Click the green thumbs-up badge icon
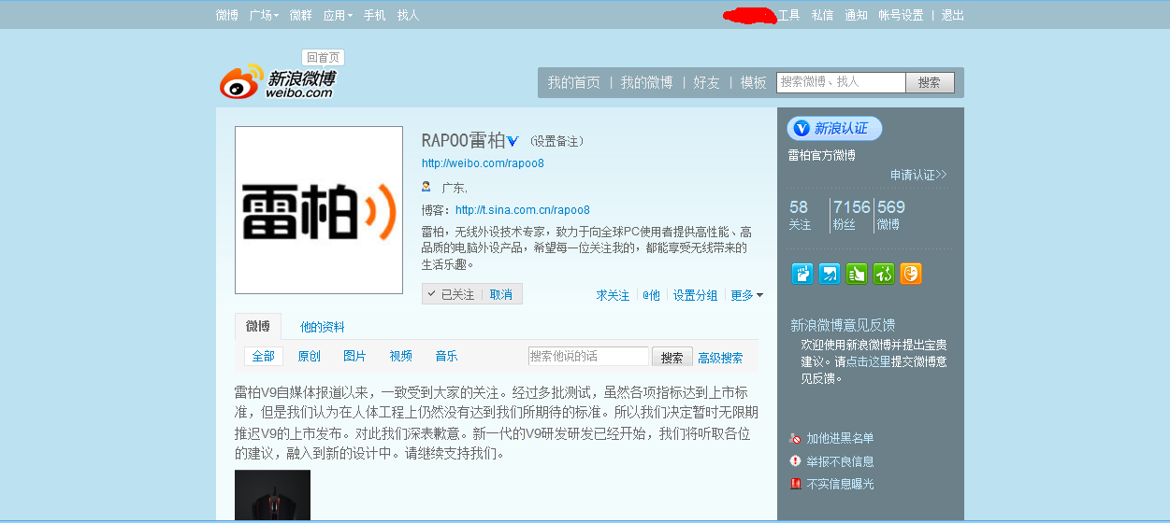This screenshot has height=523, width=1170. point(857,274)
